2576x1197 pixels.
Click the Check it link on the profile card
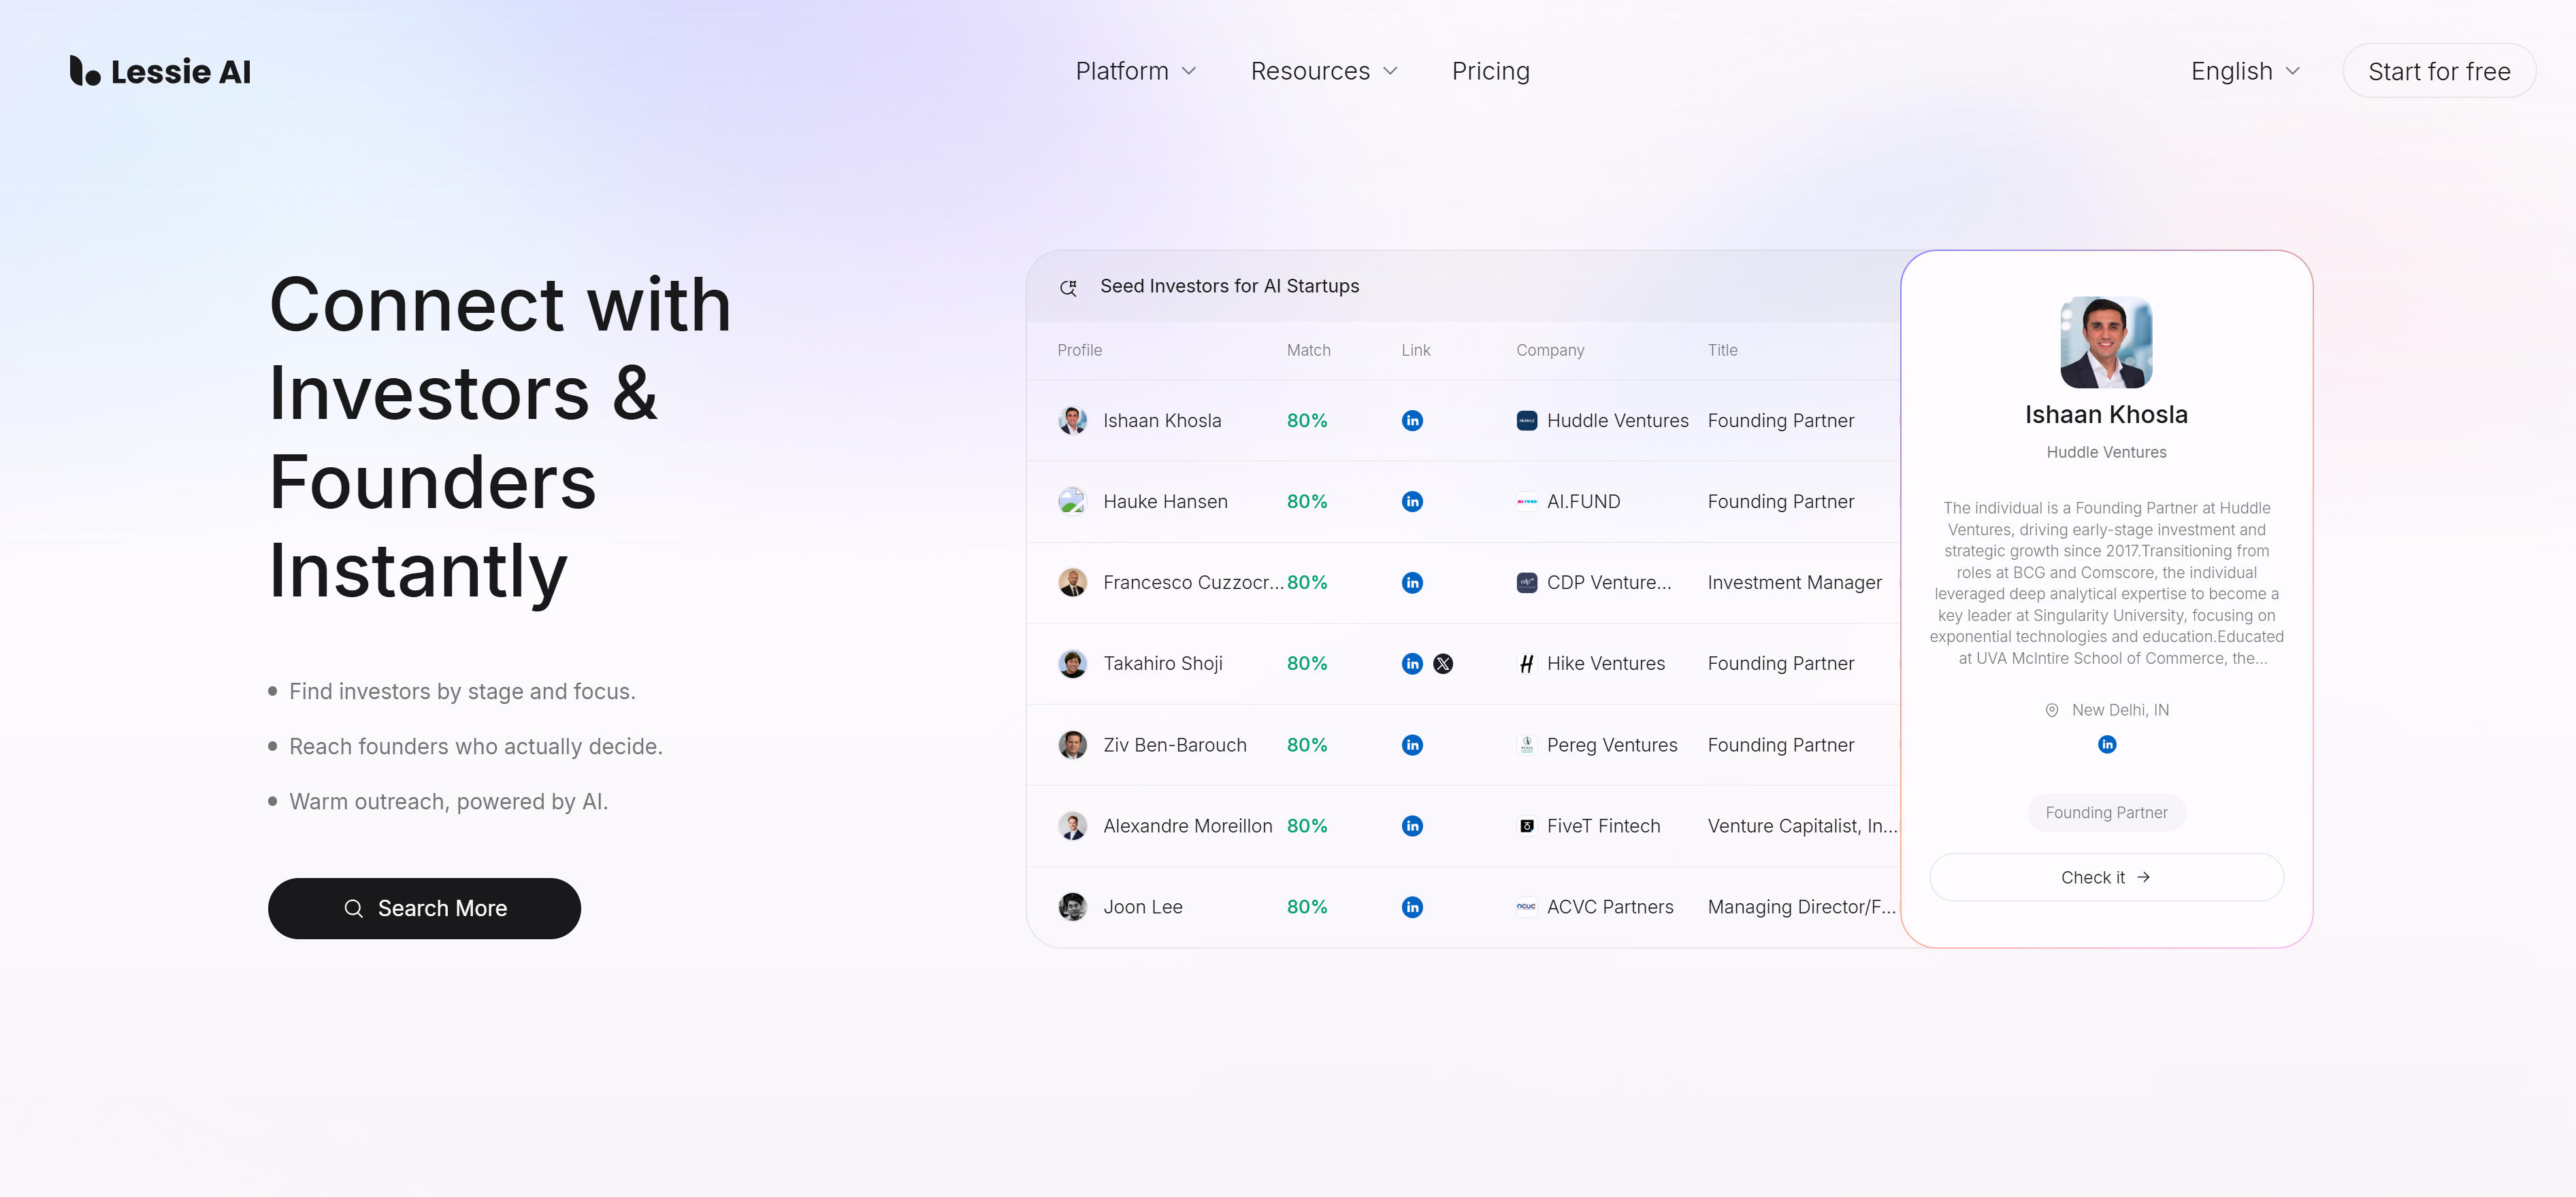(2106, 876)
